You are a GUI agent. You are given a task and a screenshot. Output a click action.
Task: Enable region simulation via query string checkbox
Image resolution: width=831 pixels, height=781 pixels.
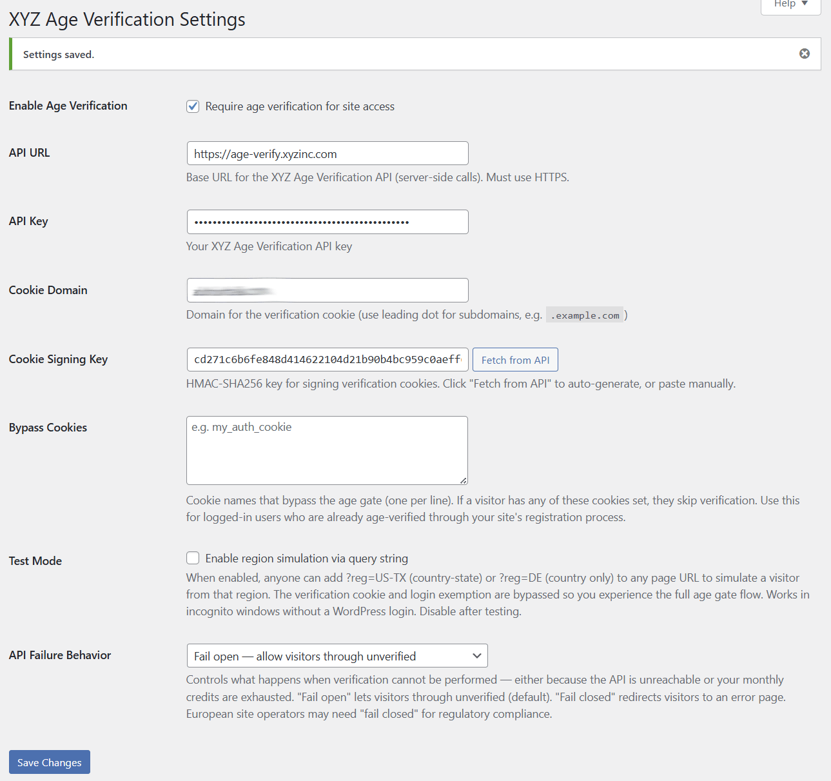pos(193,558)
